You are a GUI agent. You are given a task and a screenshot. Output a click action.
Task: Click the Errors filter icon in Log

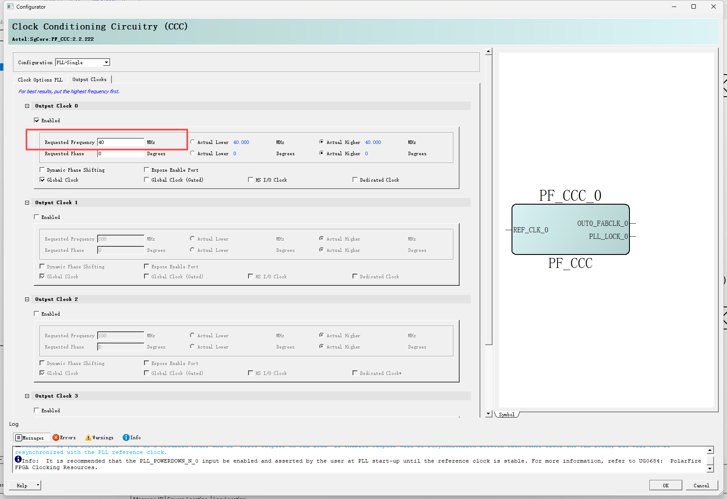point(55,437)
